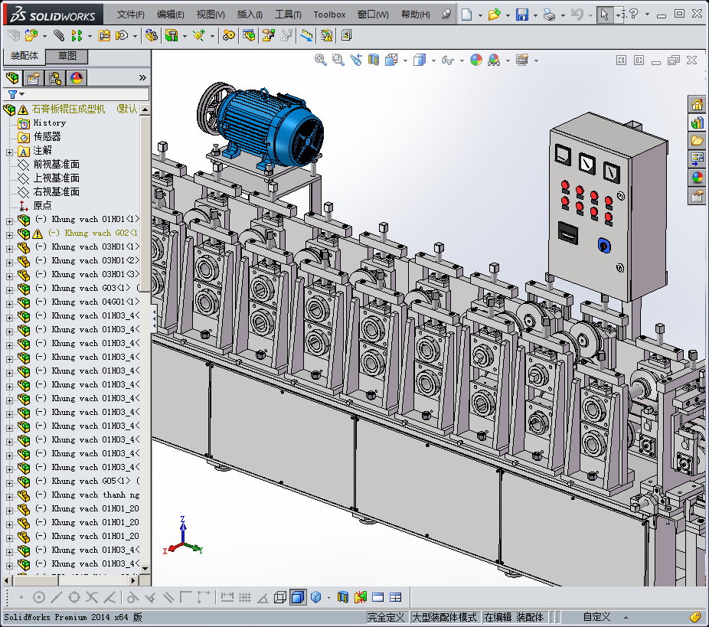This screenshot has width=709, height=627.
Task: Open the File Explorer folder icon in task pane
Action: (697, 141)
